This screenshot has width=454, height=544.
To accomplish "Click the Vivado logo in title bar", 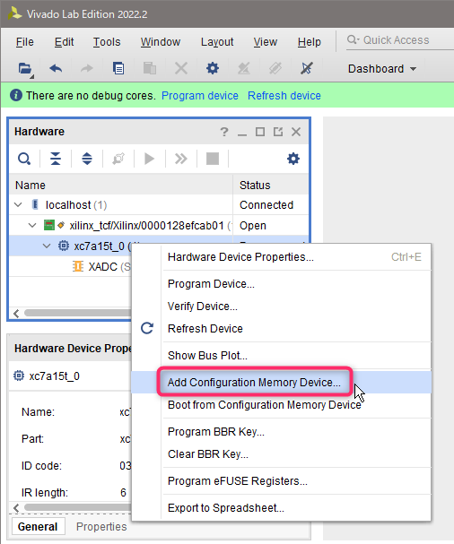I will point(14,13).
